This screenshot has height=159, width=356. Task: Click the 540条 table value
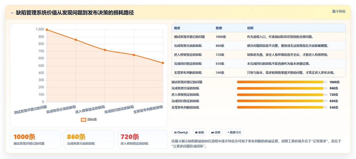[220, 73]
